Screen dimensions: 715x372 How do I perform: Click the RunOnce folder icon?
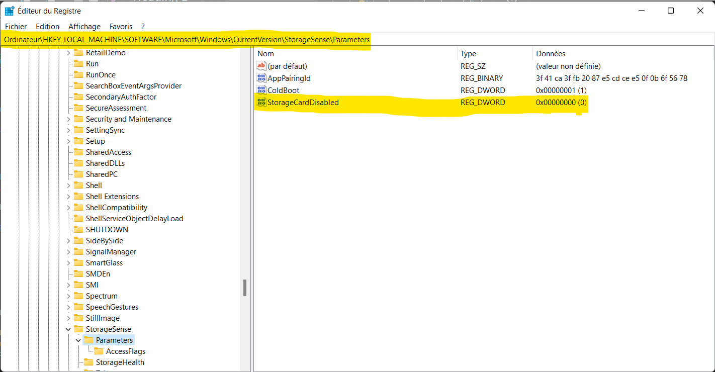click(x=78, y=74)
